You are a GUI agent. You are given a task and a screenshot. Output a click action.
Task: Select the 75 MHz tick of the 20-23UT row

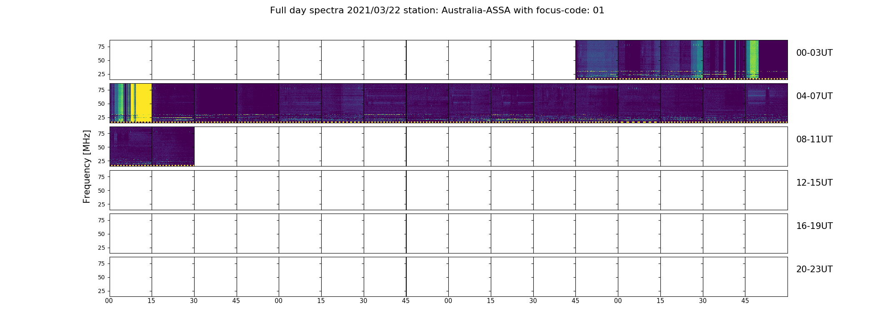[101, 263]
